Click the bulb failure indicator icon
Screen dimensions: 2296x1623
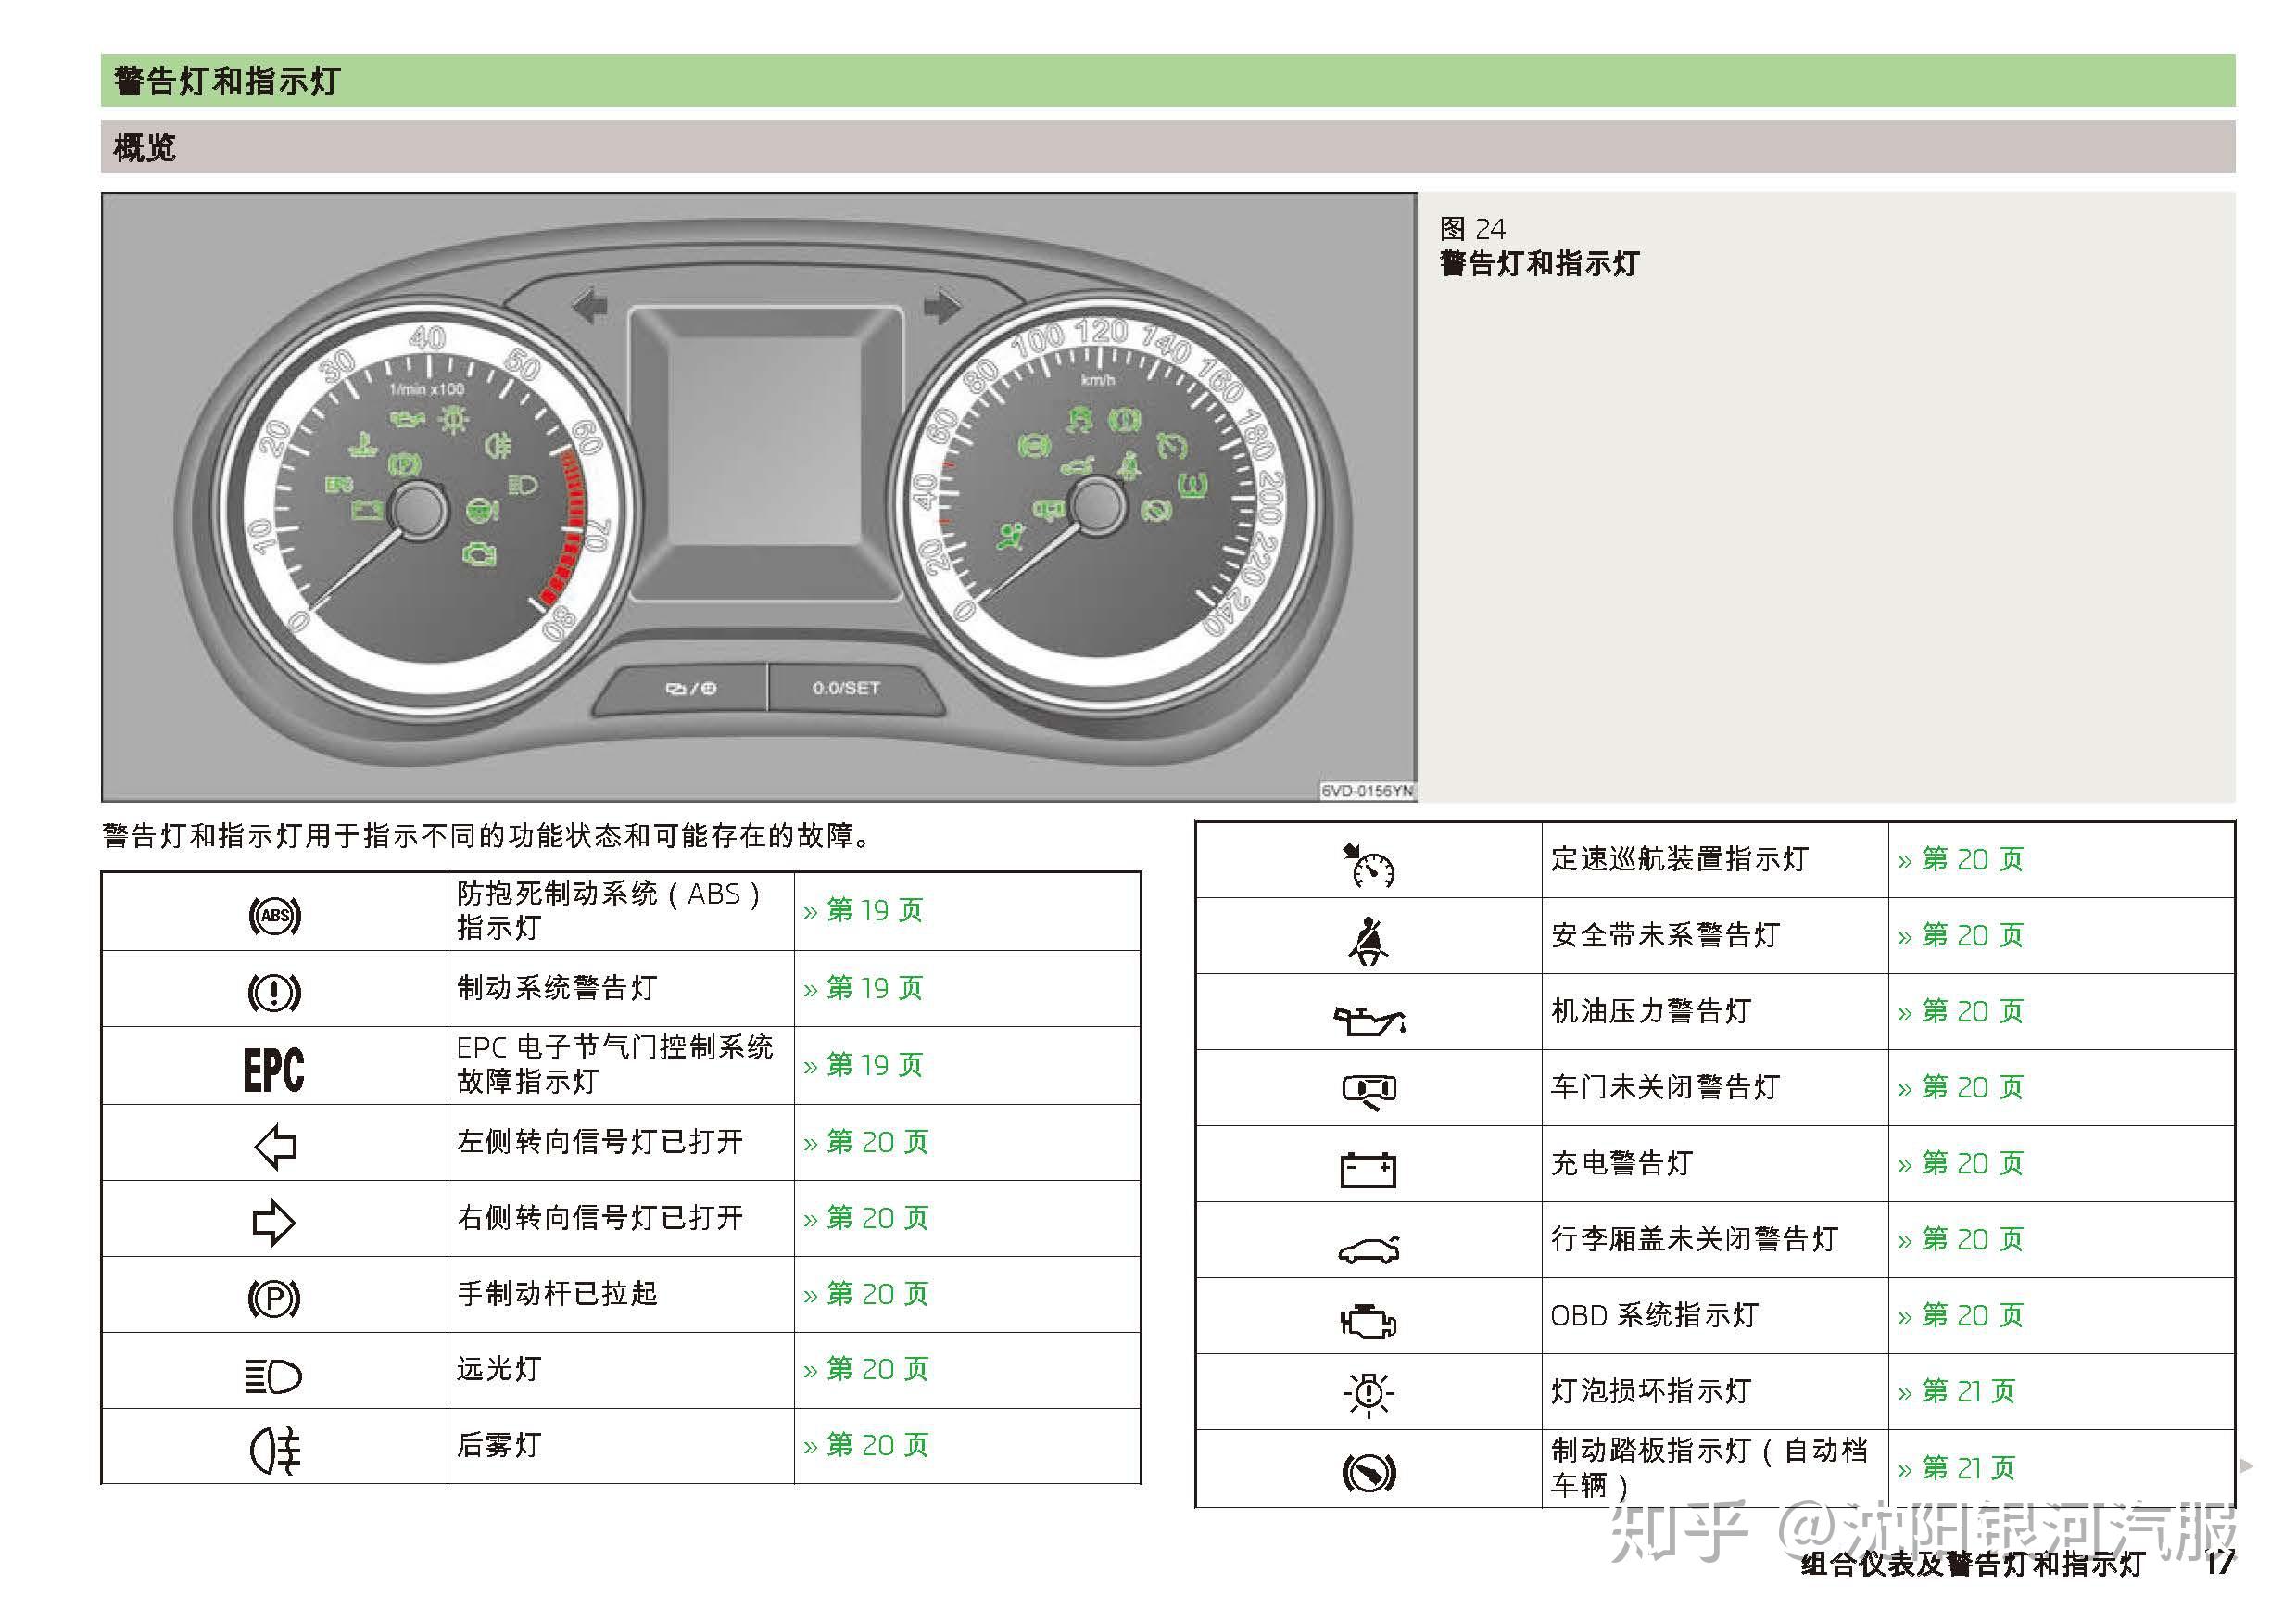[1369, 1394]
